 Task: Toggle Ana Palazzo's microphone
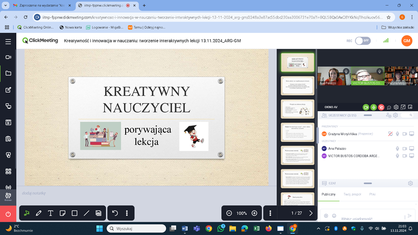[398, 148]
